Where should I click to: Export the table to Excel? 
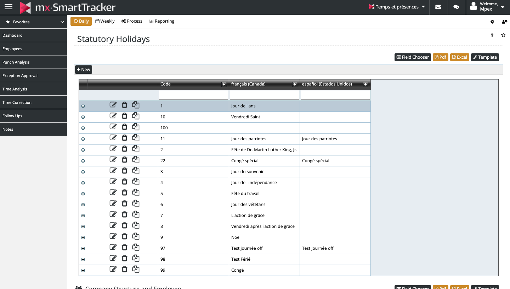(x=459, y=57)
